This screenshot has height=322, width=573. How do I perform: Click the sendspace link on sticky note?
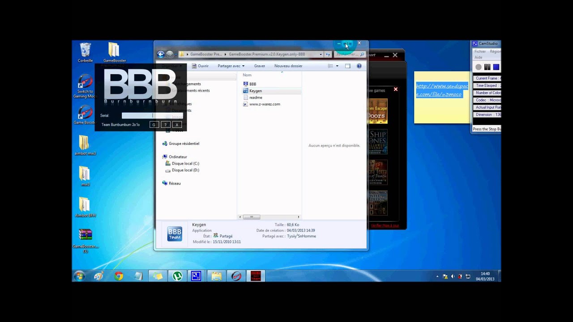442,90
